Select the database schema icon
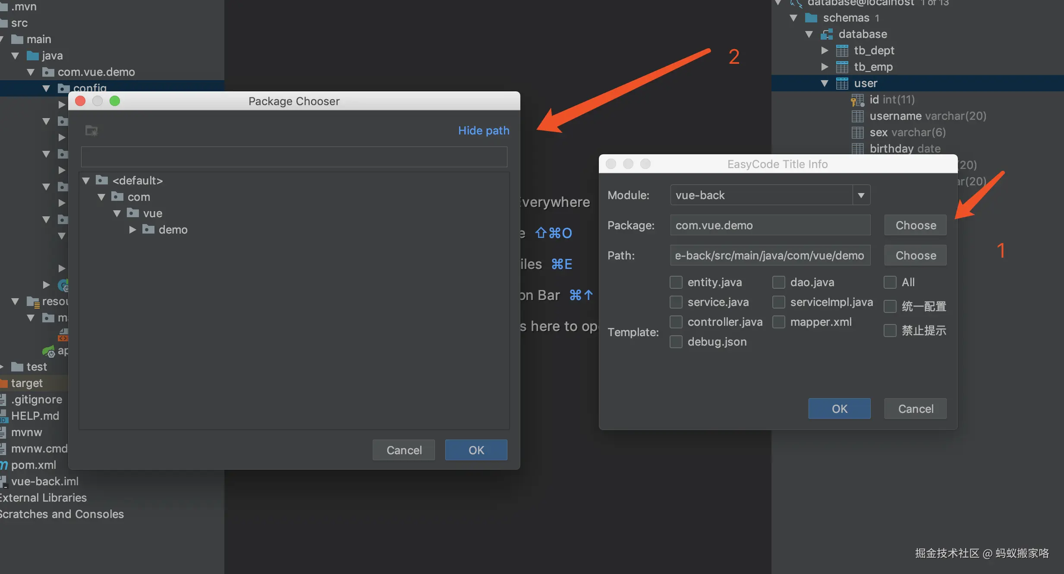The height and width of the screenshot is (574, 1064). 827,34
